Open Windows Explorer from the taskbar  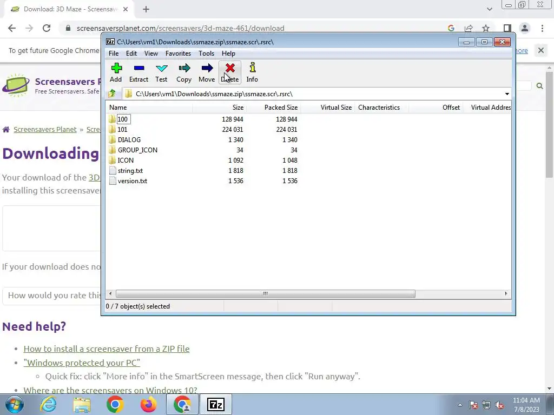point(82,404)
